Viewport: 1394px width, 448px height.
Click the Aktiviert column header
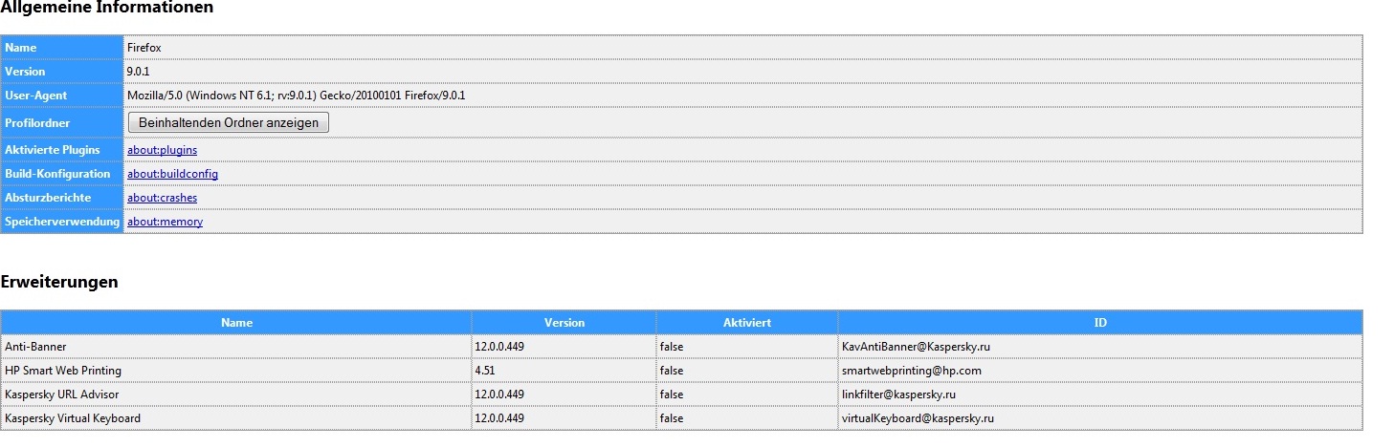point(747,323)
